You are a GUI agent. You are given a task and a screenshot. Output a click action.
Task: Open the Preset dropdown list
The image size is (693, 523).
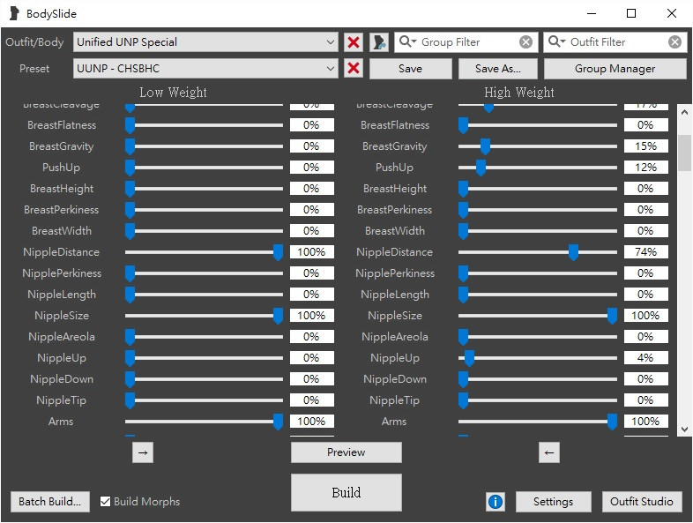pos(331,69)
